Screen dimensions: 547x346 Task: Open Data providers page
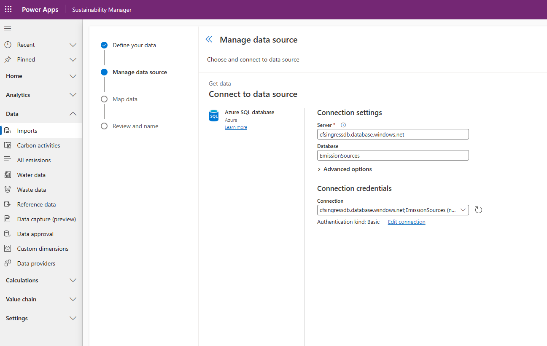pos(41,263)
